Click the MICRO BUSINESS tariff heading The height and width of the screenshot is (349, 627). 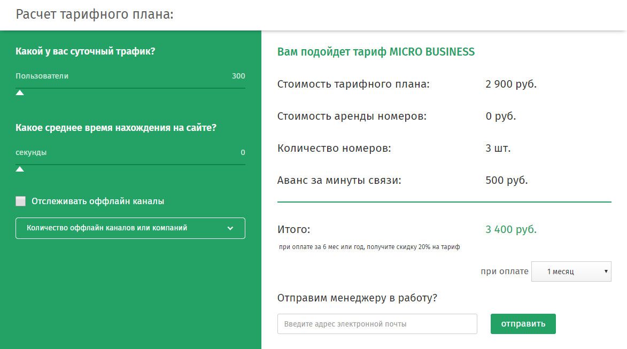coord(376,52)
